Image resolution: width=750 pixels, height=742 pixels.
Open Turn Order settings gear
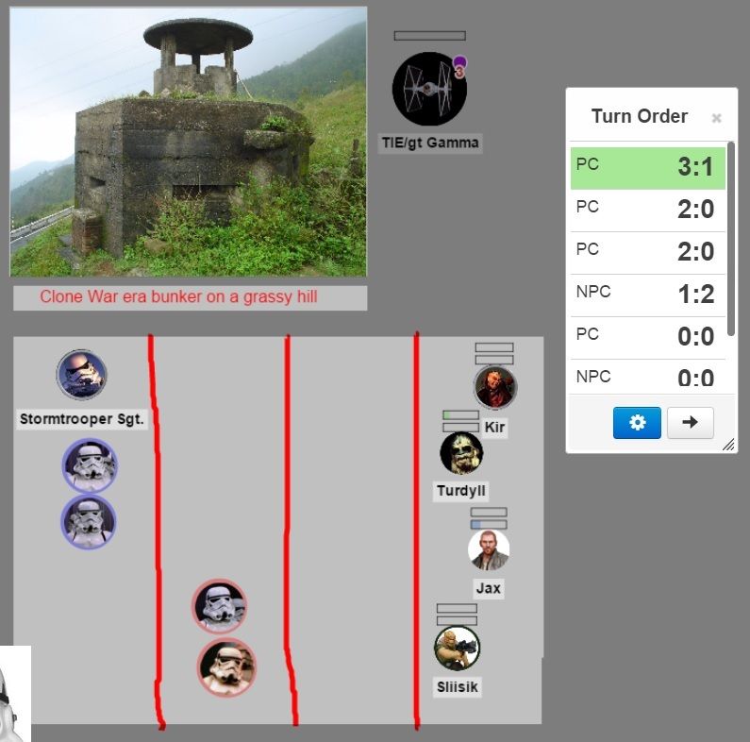click(637, 423)
